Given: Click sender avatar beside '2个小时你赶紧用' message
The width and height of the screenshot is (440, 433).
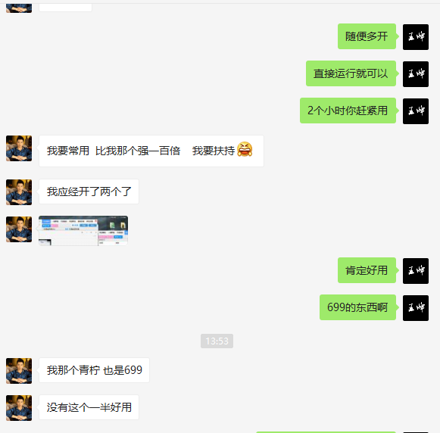Looking at the screenshot, I should (x=416, y=111).
